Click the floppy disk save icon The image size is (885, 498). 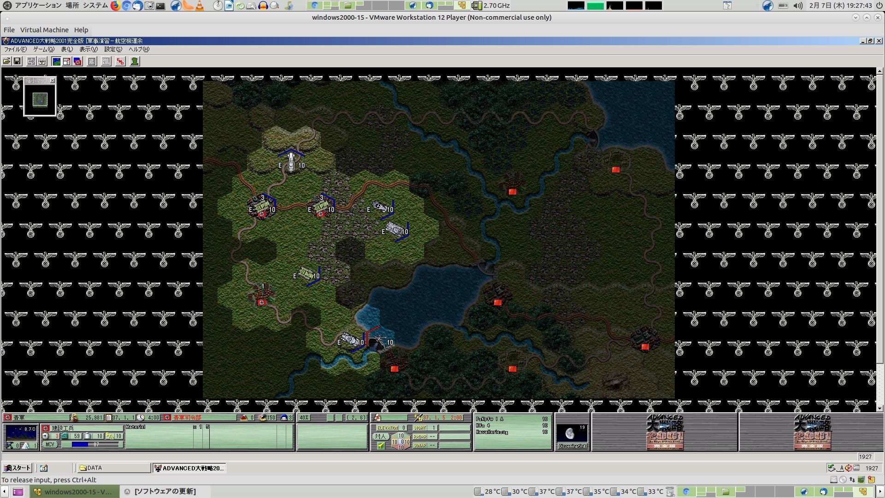(17, 61)
